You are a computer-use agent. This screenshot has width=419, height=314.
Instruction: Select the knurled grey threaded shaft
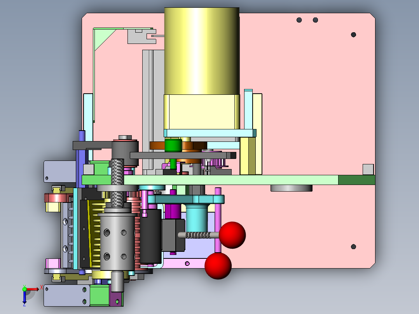coord(117,183)
